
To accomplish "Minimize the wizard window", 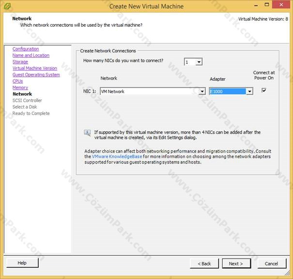I will tap(256, 5).
